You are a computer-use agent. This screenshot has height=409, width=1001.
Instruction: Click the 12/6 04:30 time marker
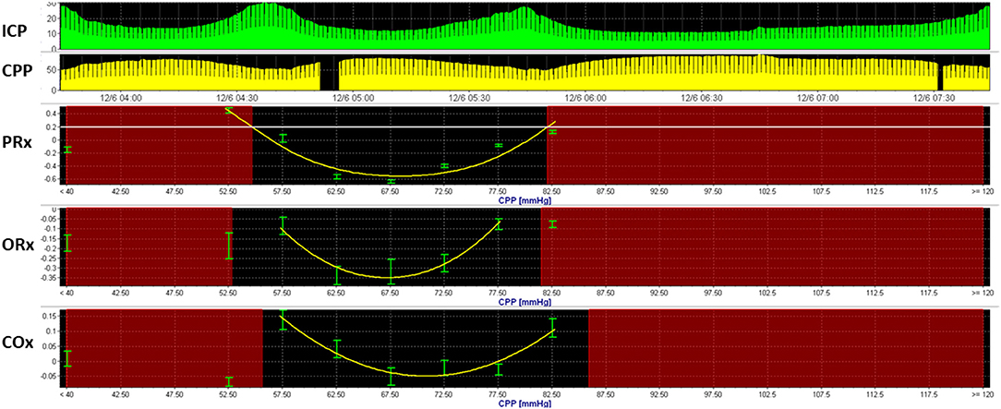[x=235, y=98]
